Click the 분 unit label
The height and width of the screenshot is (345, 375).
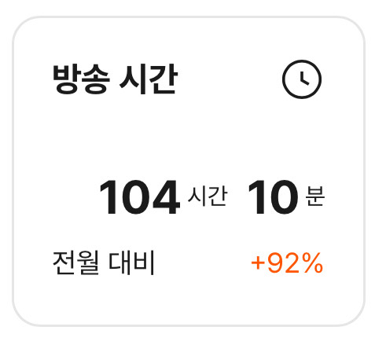pos(315,196)
